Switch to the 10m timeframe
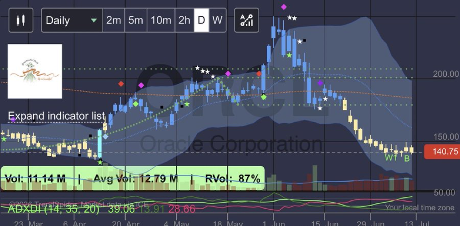460x226 pixels. coord(161,20)
